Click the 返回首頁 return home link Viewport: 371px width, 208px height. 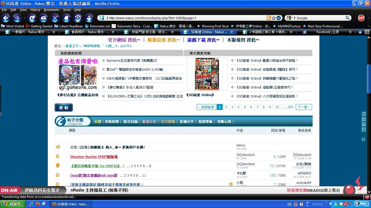[206, 107]
